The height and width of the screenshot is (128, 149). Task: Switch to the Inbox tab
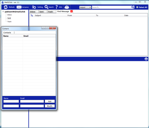(33, 12)
